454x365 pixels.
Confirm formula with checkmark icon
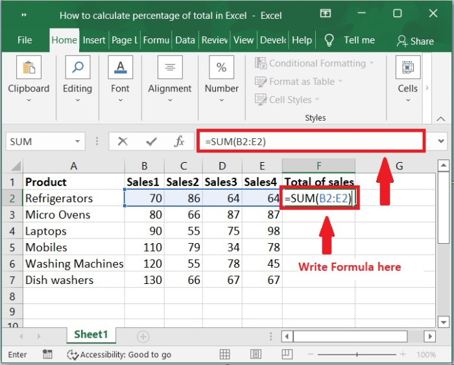[x=151, y=141]
